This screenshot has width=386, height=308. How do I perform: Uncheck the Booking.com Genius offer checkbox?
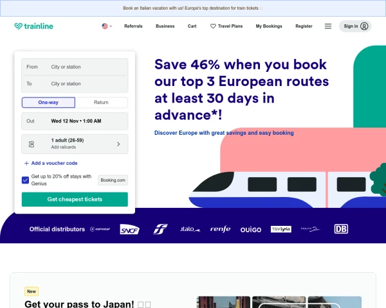pos(25,180)
